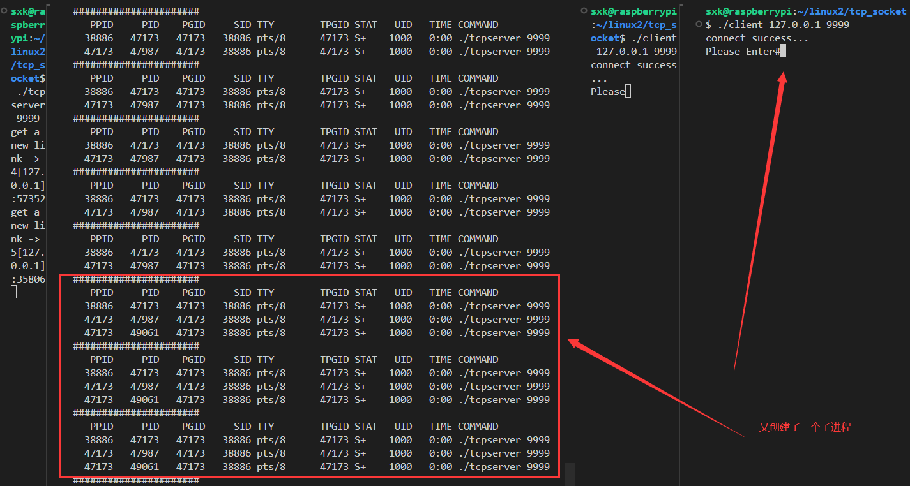Click the ':57352' port text in left pane

tap(28, 198)
